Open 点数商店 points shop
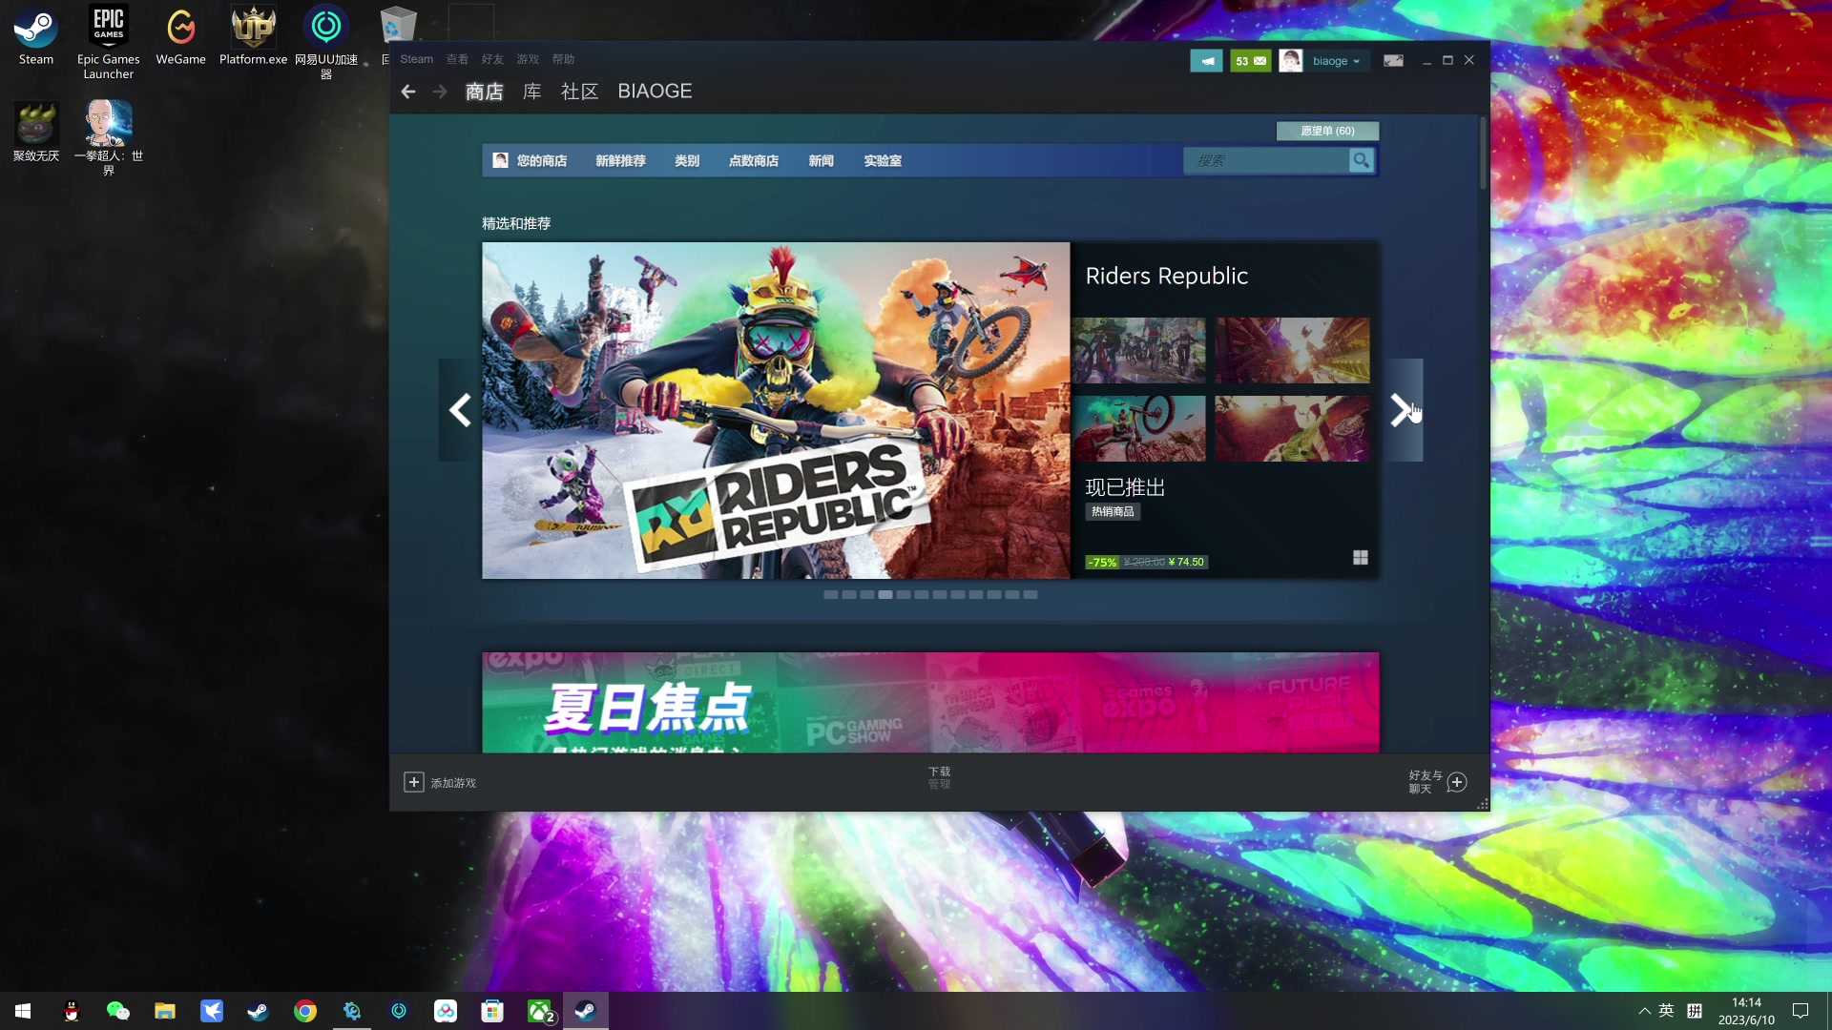The width and height of the screenshot is (1832, 1030). click(x=754, y=160)
